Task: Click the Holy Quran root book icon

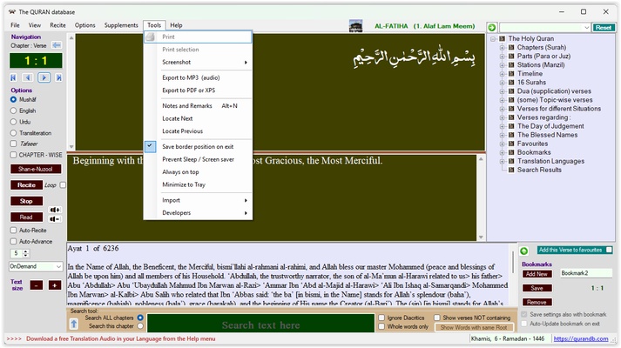Action: pyautogui.click(x=503, y=38)
